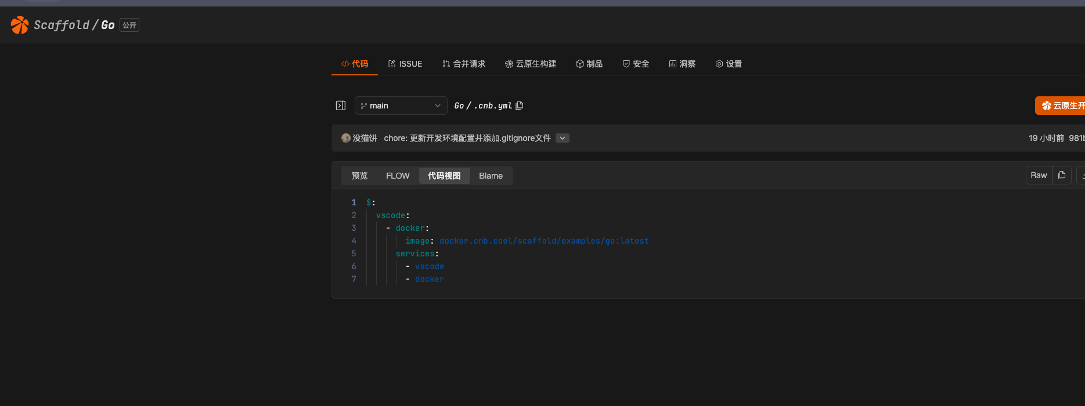The height and width of the screenshot is (406, 1085).
Task: Toggle the file tree sidebar panel
Action: tap(341, 106)
